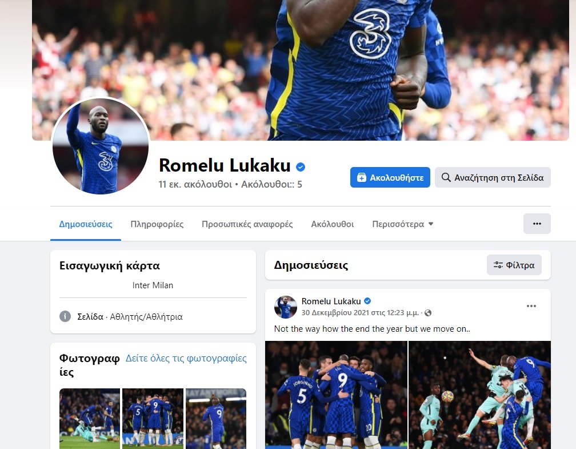Open the cover photo at top
576x449 pixels.
coord(301,70)
